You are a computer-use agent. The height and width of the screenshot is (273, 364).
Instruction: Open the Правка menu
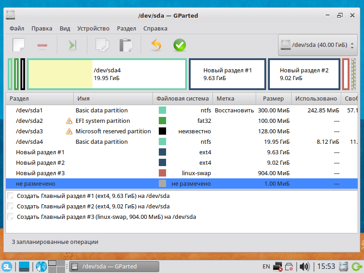(x=42, y=29)
